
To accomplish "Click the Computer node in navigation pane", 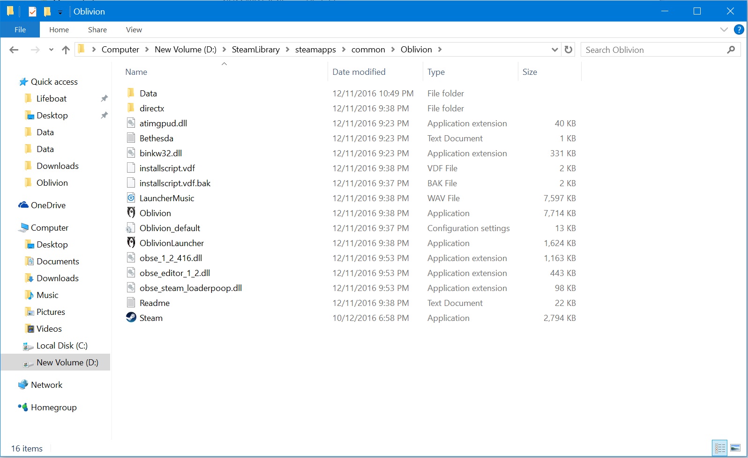I will (x=50, y=228).
